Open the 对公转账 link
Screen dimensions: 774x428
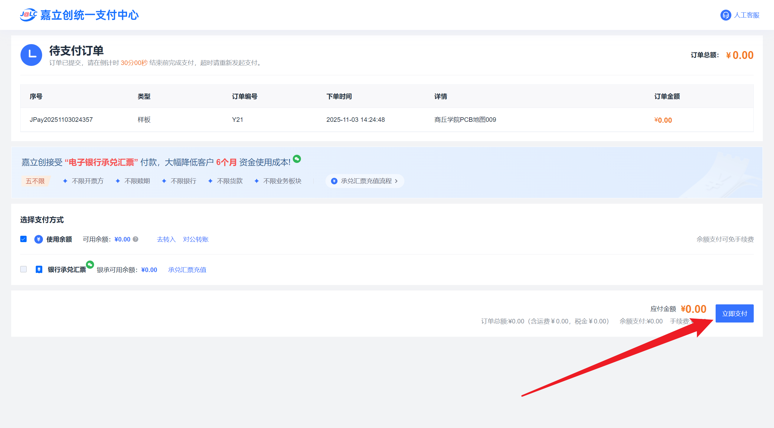click(196, 239)
